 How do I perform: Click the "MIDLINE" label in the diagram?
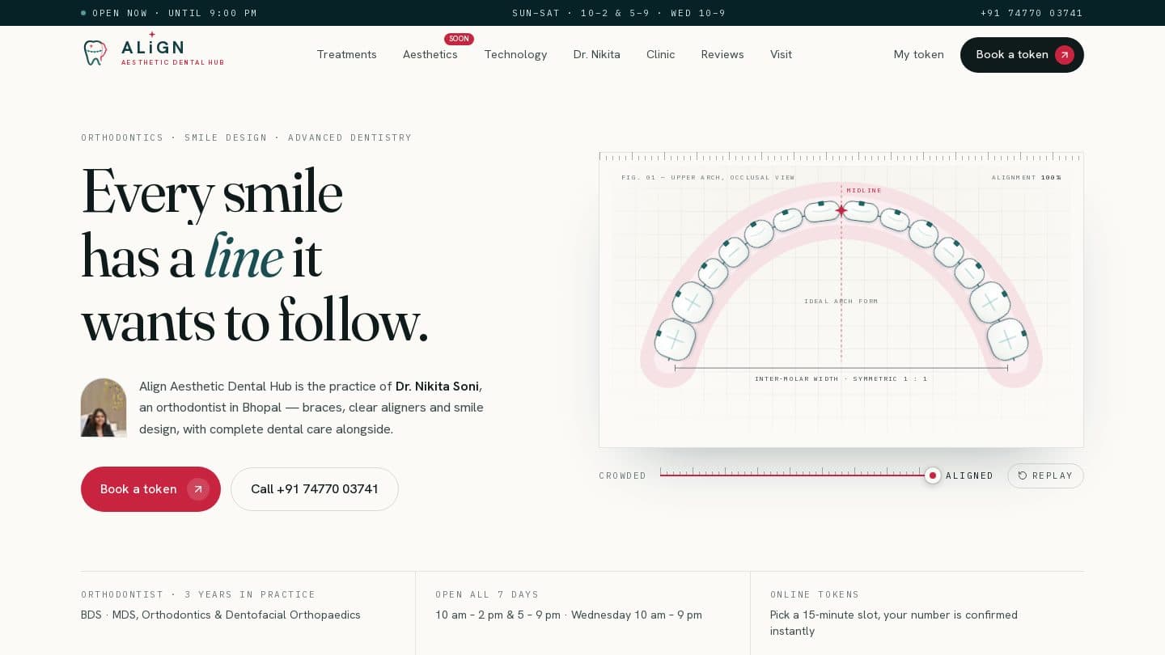[x=864, y=191]
